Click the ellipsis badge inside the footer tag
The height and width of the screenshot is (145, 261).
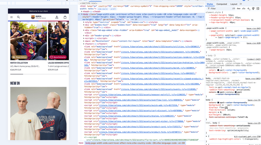[96, 44]
